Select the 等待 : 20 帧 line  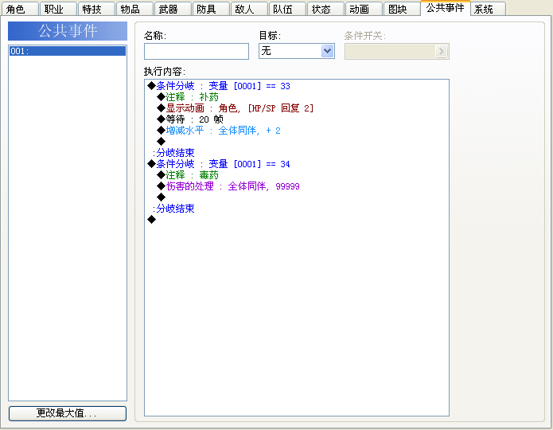coord(296,119)
